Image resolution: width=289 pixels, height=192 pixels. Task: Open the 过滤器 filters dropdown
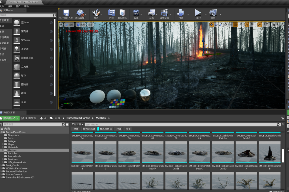click(77, 124)
